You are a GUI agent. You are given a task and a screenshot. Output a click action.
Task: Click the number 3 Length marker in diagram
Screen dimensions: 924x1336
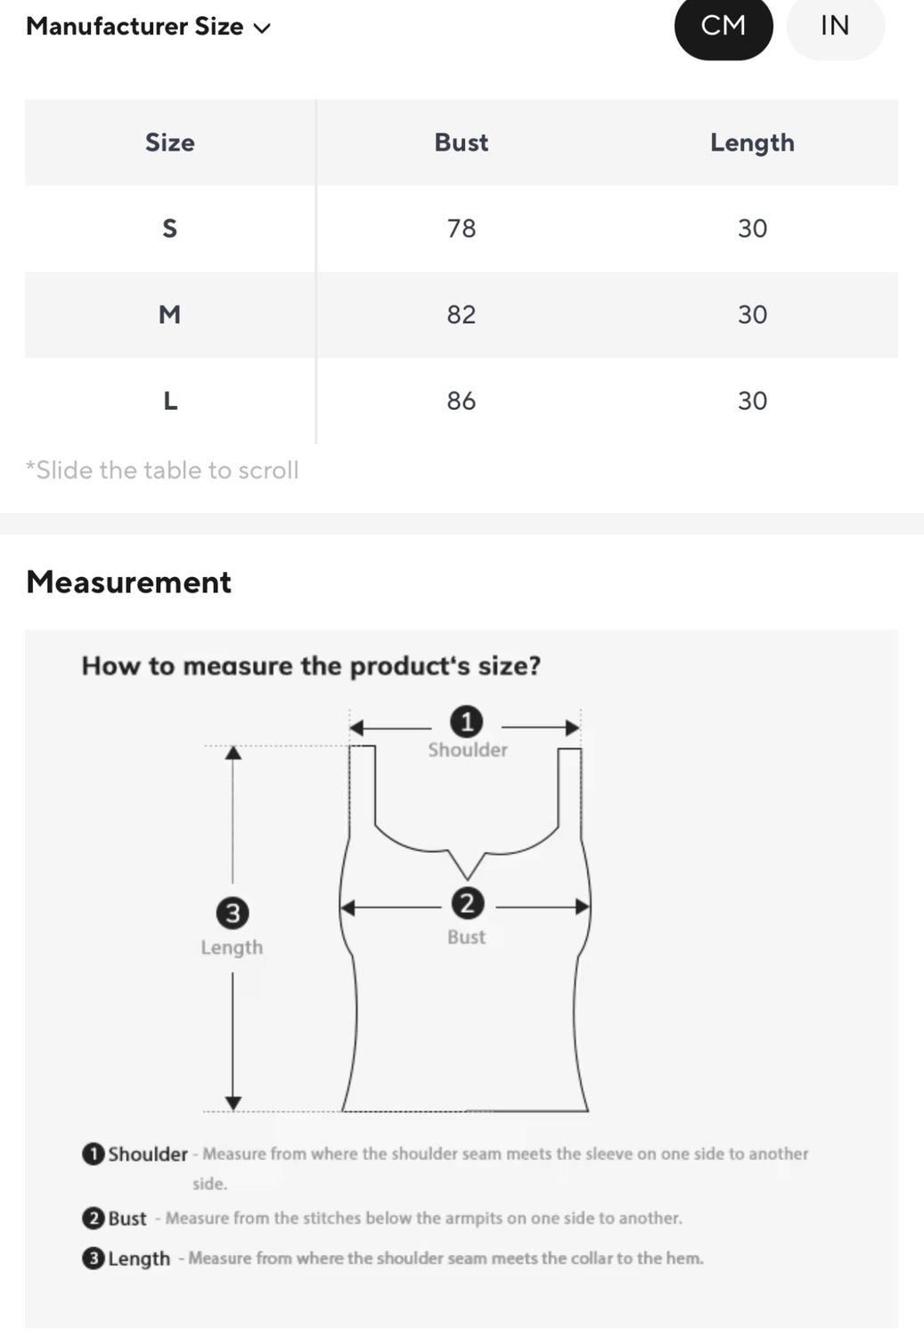click(x=233, y=913)
